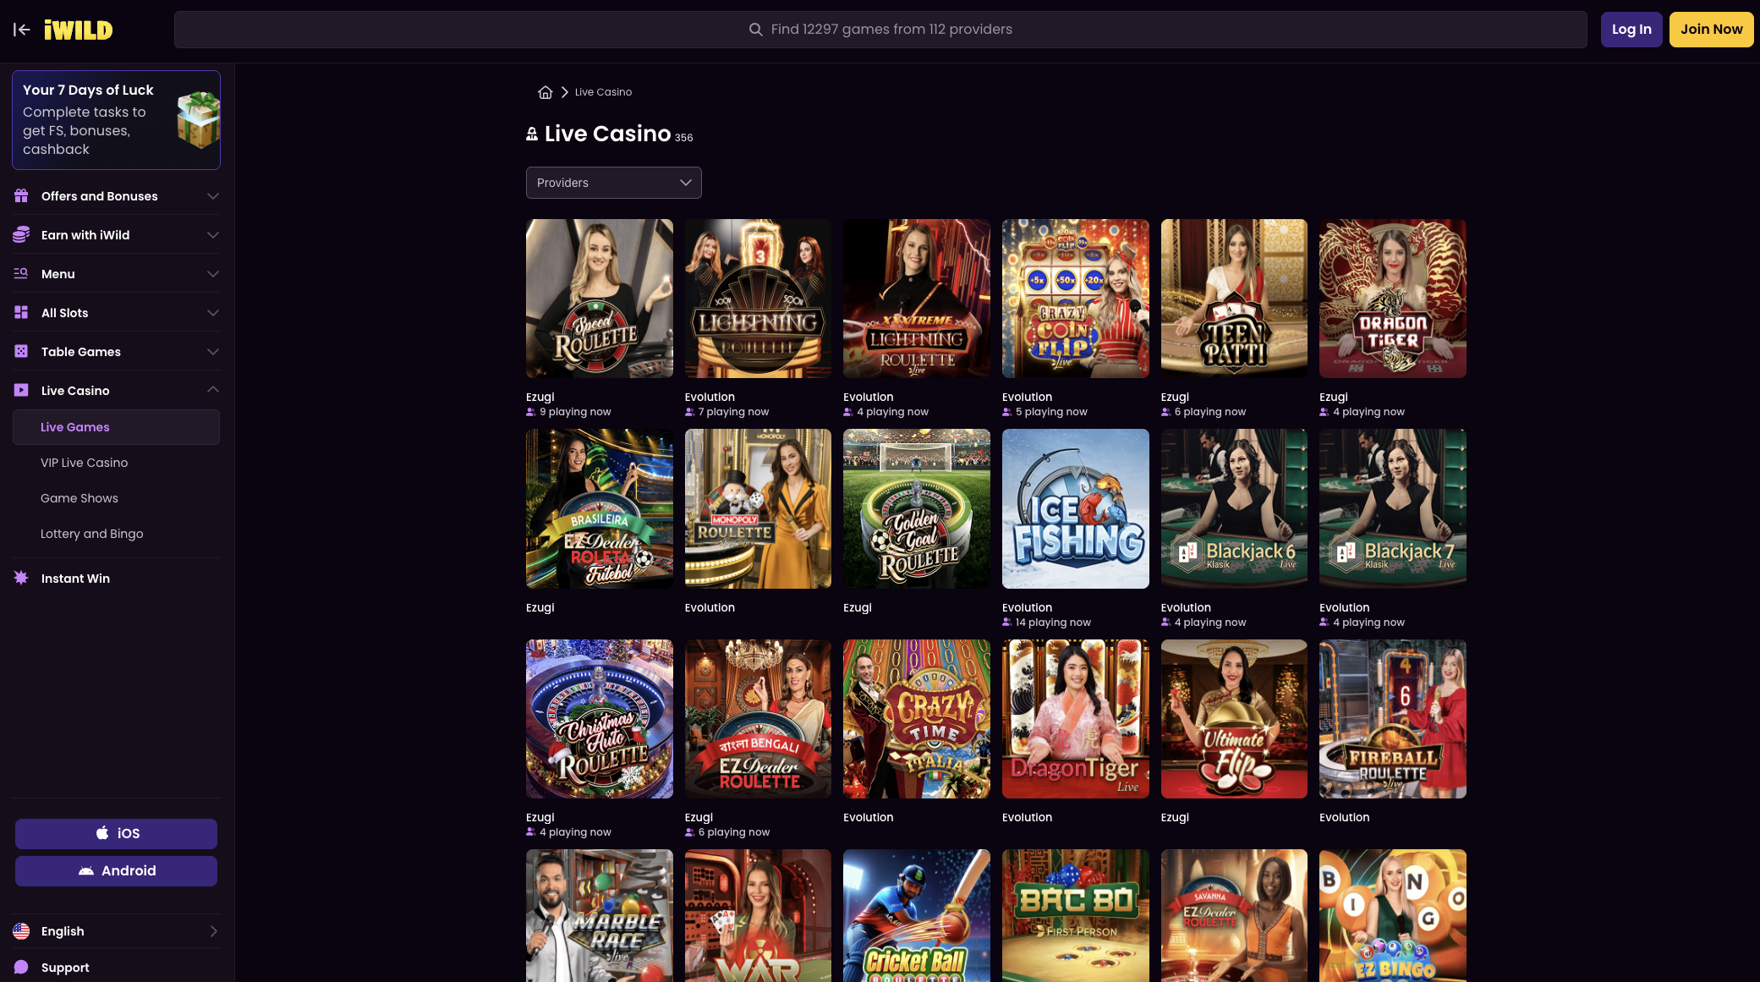Click the US flag language icon
The image size is (1760, 982).
pyautogui.click(x=21, y=931)
